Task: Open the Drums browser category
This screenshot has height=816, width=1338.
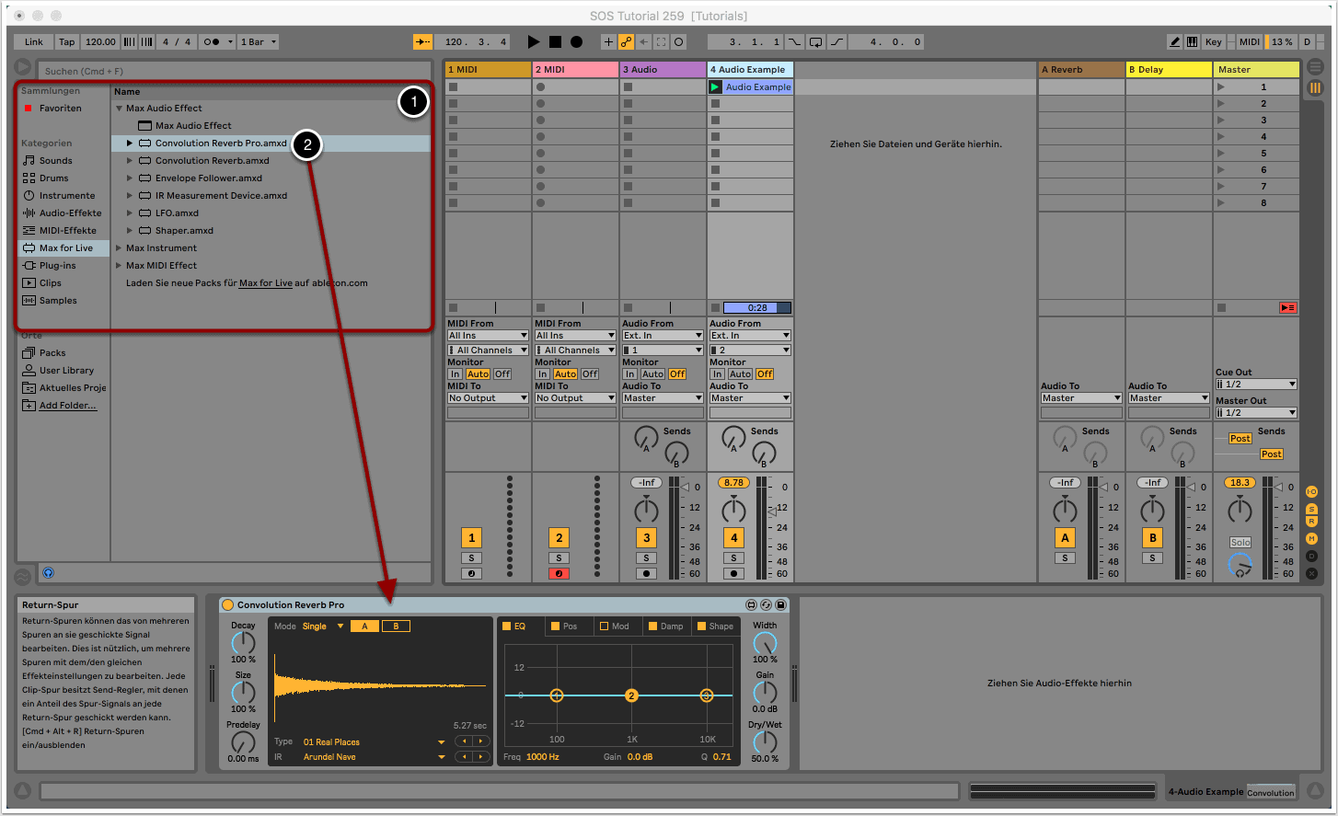Action: tap(55, 178)
